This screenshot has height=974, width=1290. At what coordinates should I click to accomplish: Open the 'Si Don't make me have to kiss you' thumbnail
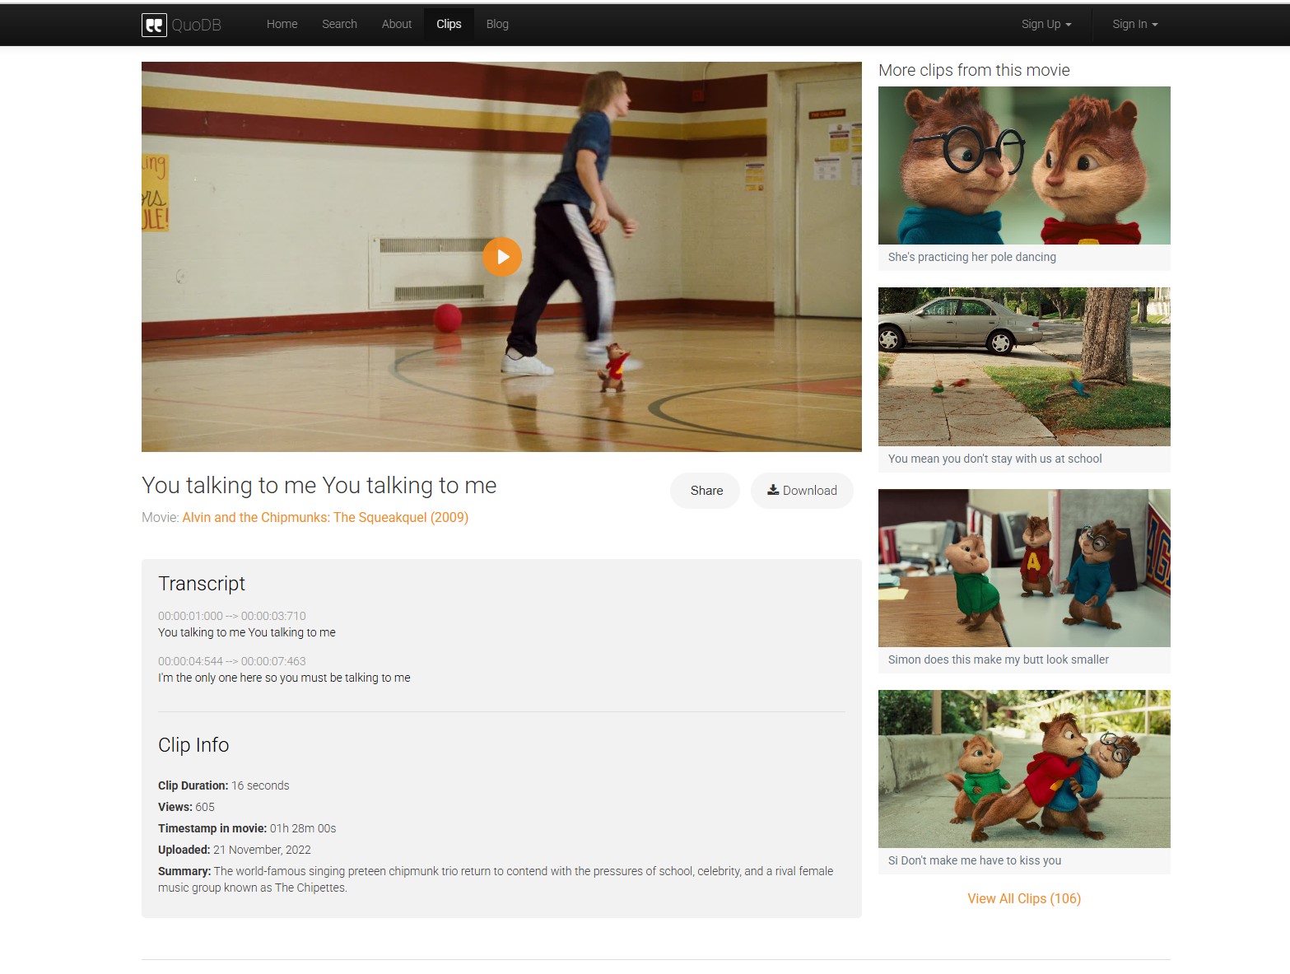tap(1024, 769)
